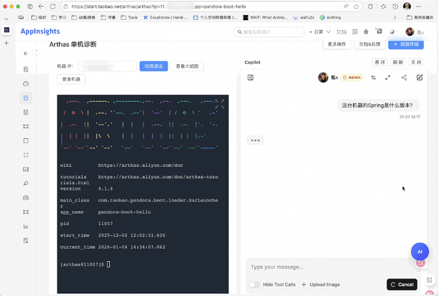Image resolution: width=444 pixels, height=299 pixels.
Task: Open the WAIT: What Anime bookmark
Action: pyautogui.click(x=265, y=17)
